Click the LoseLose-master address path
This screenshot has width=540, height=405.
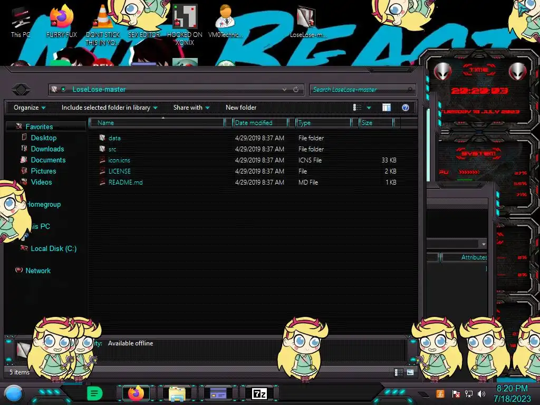click(x=99, y=90)
